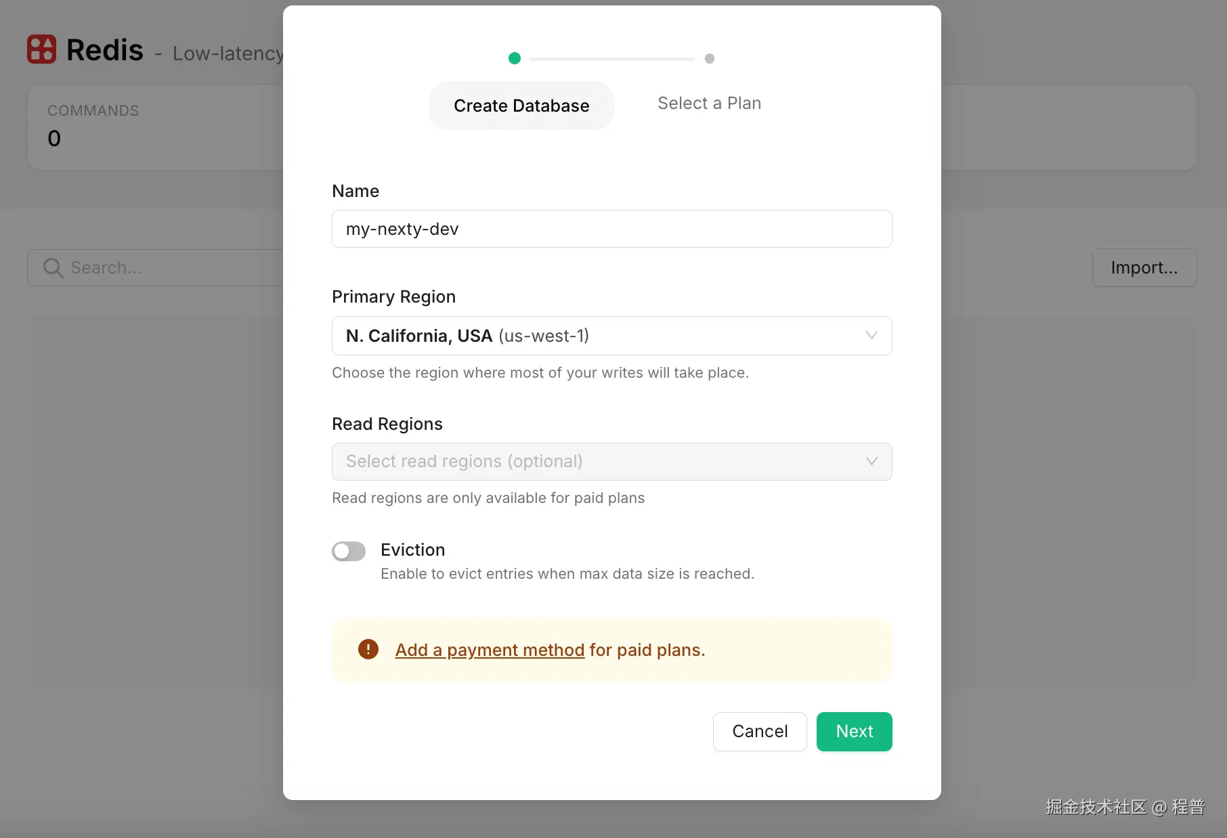Open the Add a payment method link
1227x838 pixels.
coord(489,649)
